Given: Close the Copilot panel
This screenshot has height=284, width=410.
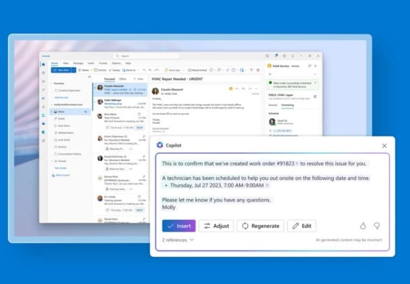Looking at the screenshot, I should tap(384, 146).
